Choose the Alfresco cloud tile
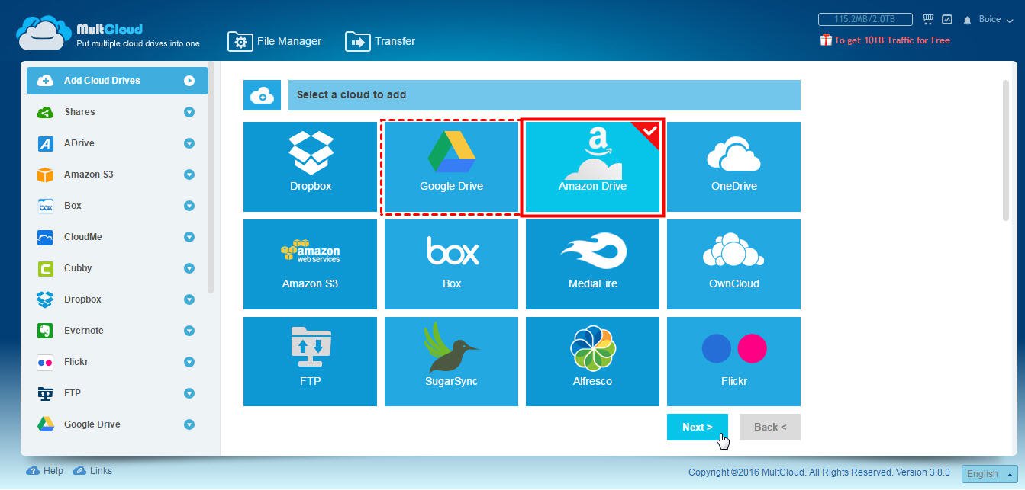 click(x=592, y=361)
